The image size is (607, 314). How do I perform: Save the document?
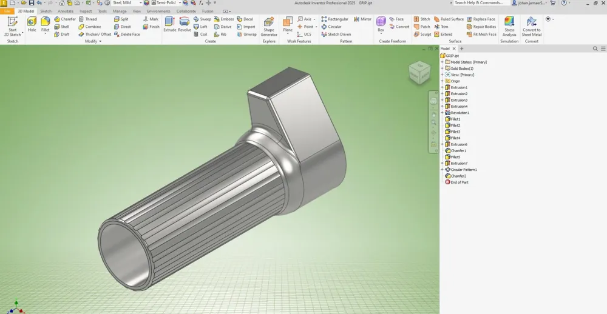32,2
